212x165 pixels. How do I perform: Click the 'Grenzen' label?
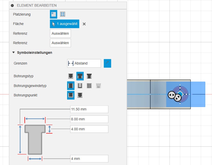point(20,63)
